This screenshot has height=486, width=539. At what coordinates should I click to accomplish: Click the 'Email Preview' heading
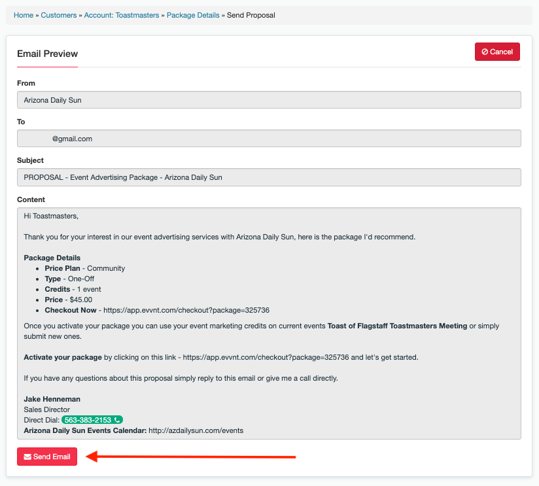pyautogui.click(x=48, y=54)
